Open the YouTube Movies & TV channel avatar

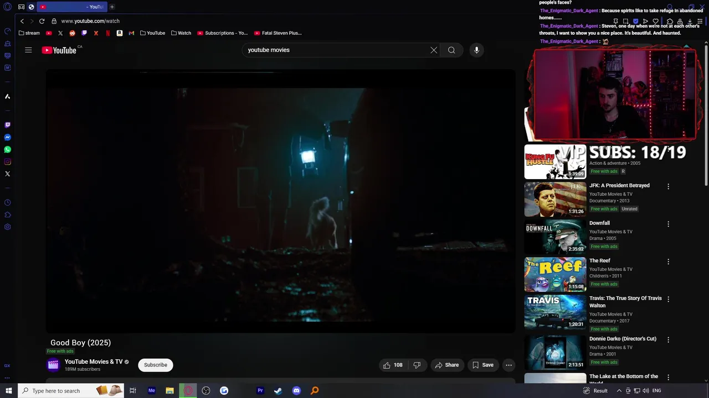53,365
